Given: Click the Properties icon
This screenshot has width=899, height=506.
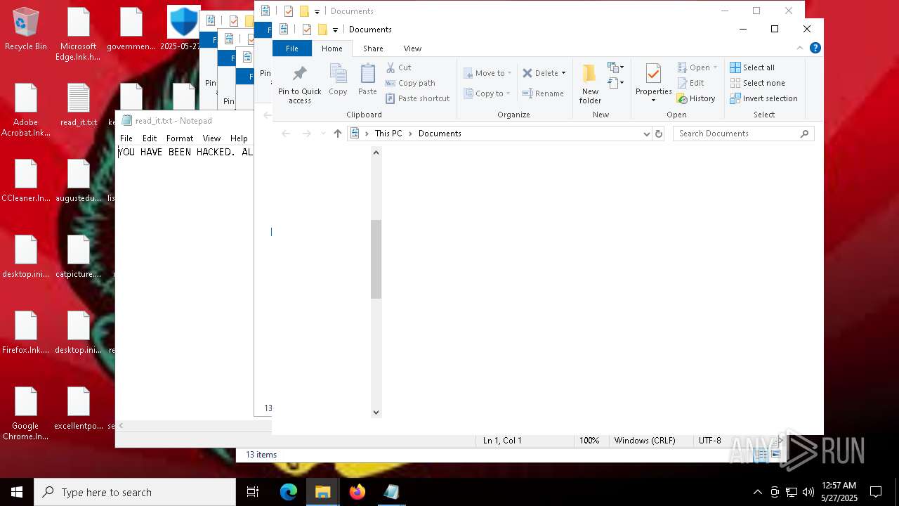Looking at the screenshot, I should pos(653,74).
